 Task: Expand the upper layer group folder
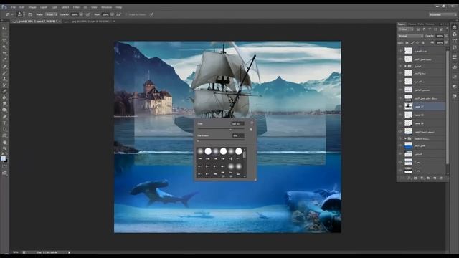pyautogui.click(x=405, y=66)
